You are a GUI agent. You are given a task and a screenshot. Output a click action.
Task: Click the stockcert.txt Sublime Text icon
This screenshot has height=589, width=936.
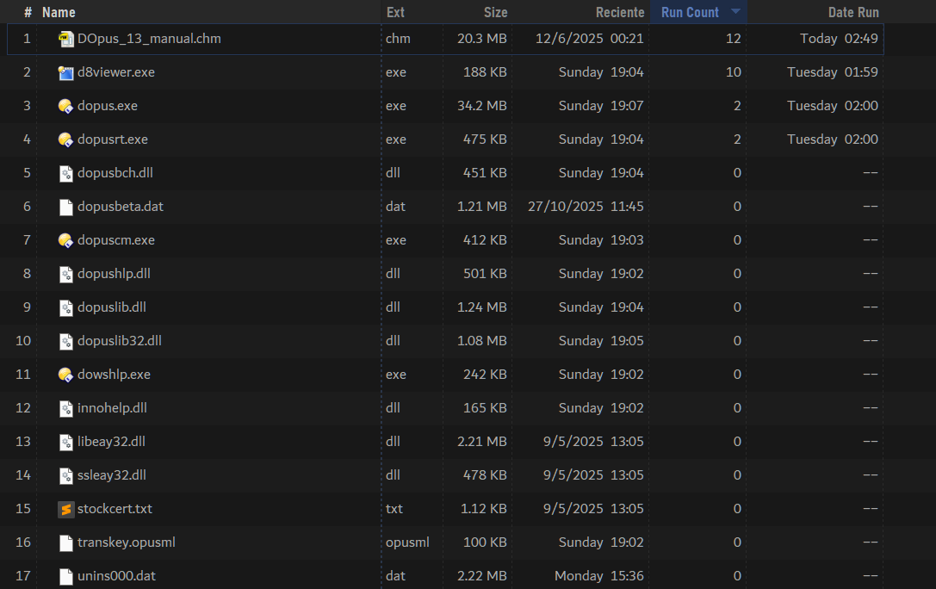tap(65, 509)
